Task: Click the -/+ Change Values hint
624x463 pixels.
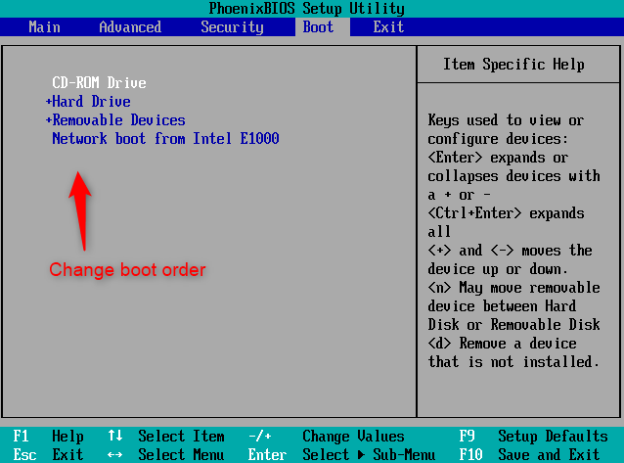Action: coord(327,437)
